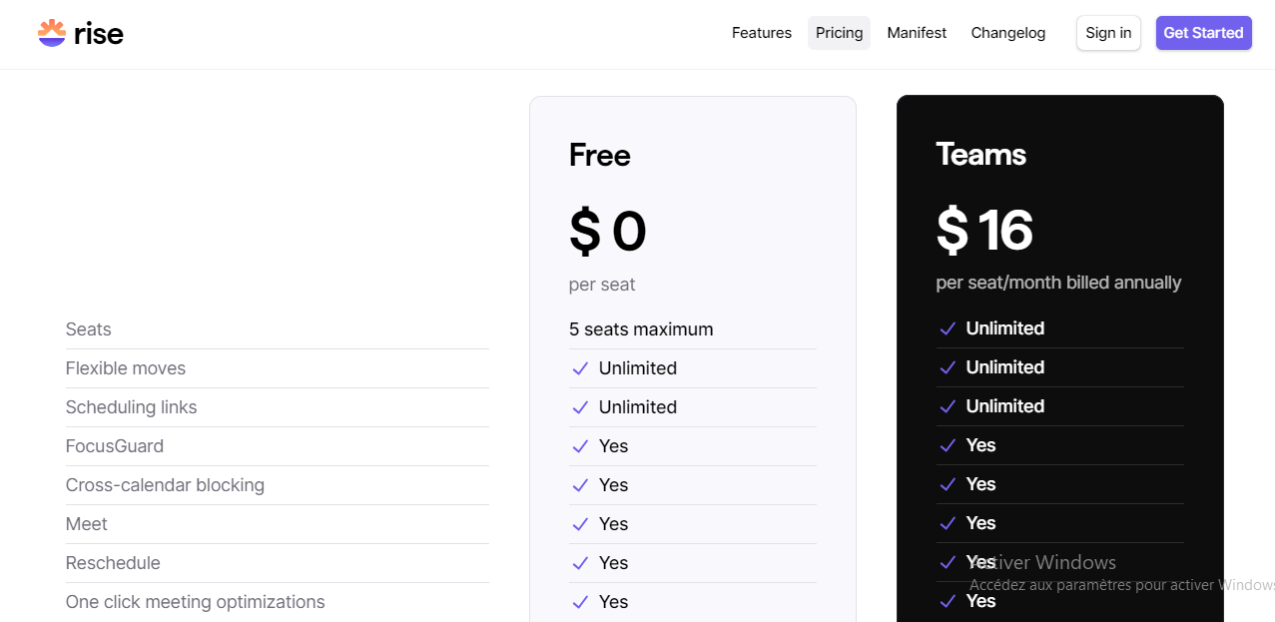
Task: Click Free plan meeting optimizations checkmark
Action: [x=580, y=602]
